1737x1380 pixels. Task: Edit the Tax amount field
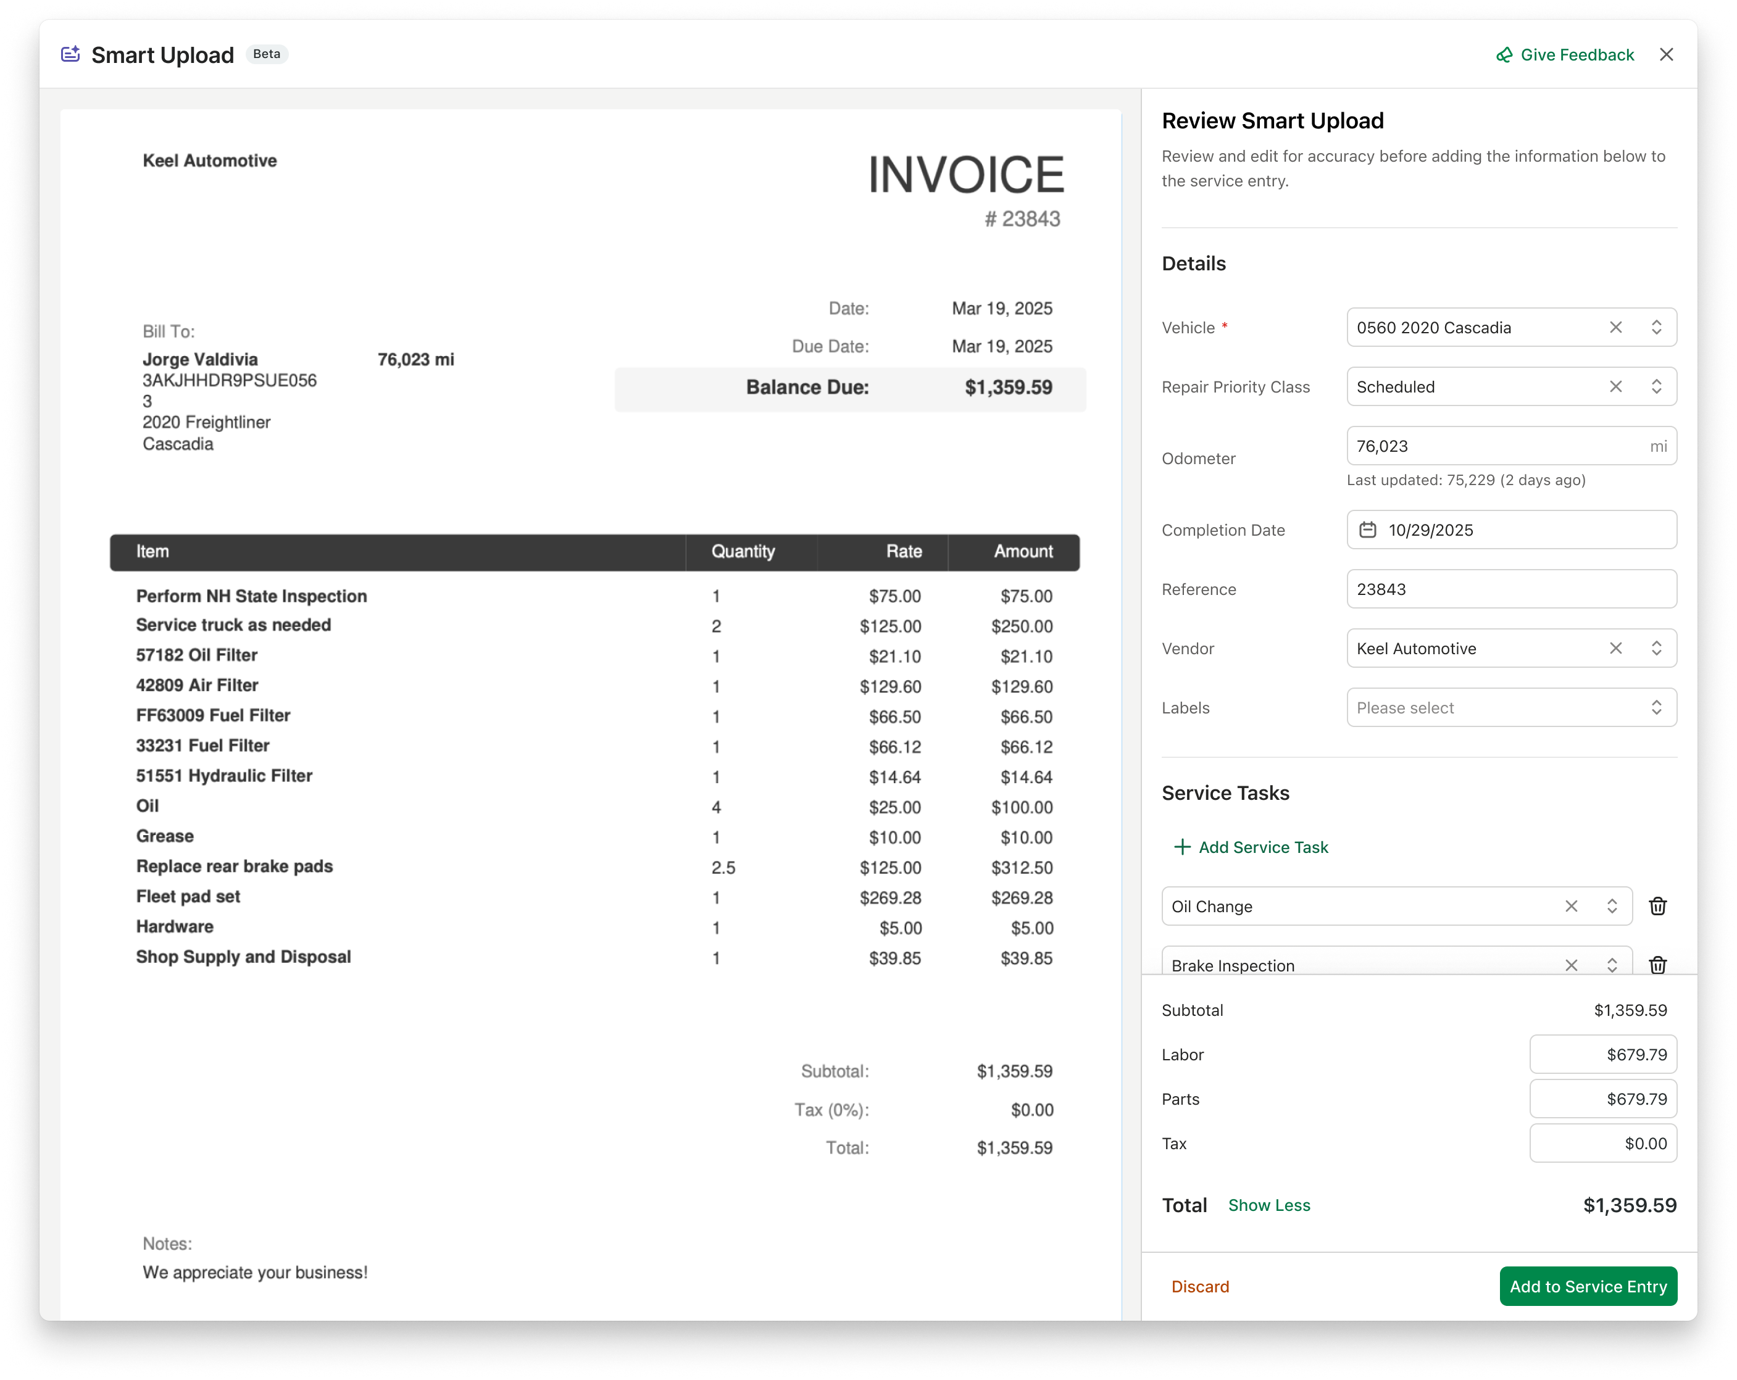1603,1143
